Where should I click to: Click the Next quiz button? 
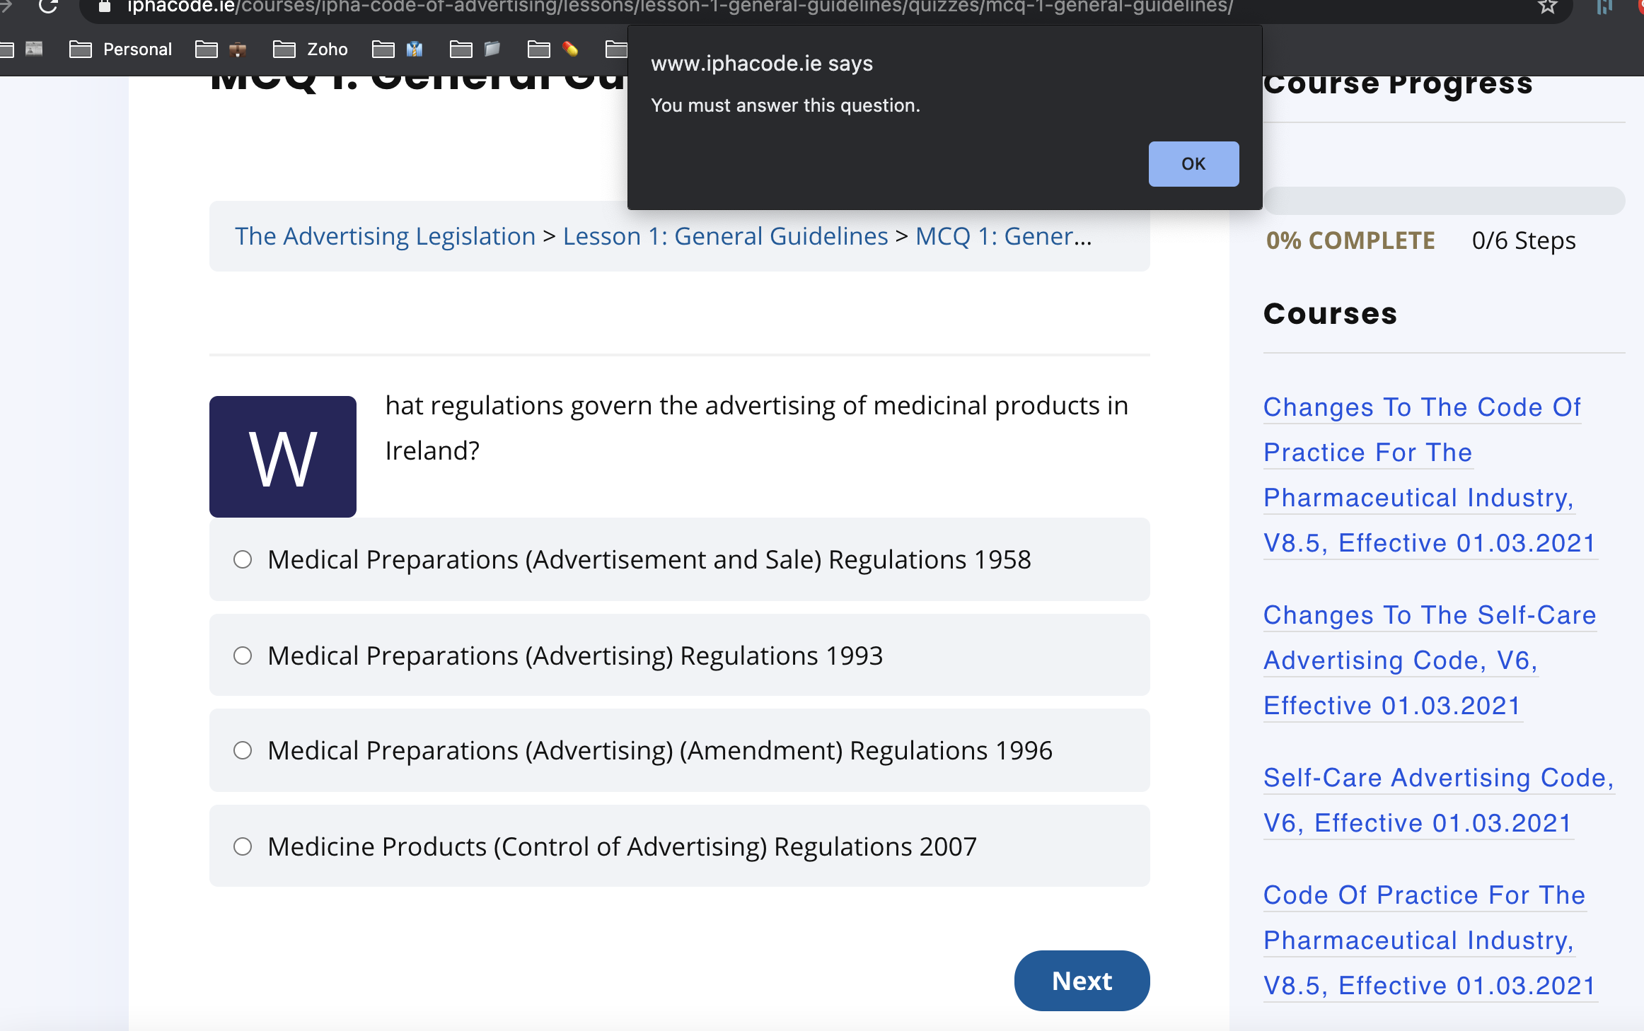click(1081, 981)
